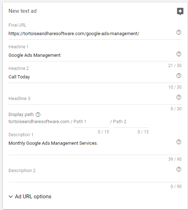Show help tooltip for Headline 1

[179, 54]
